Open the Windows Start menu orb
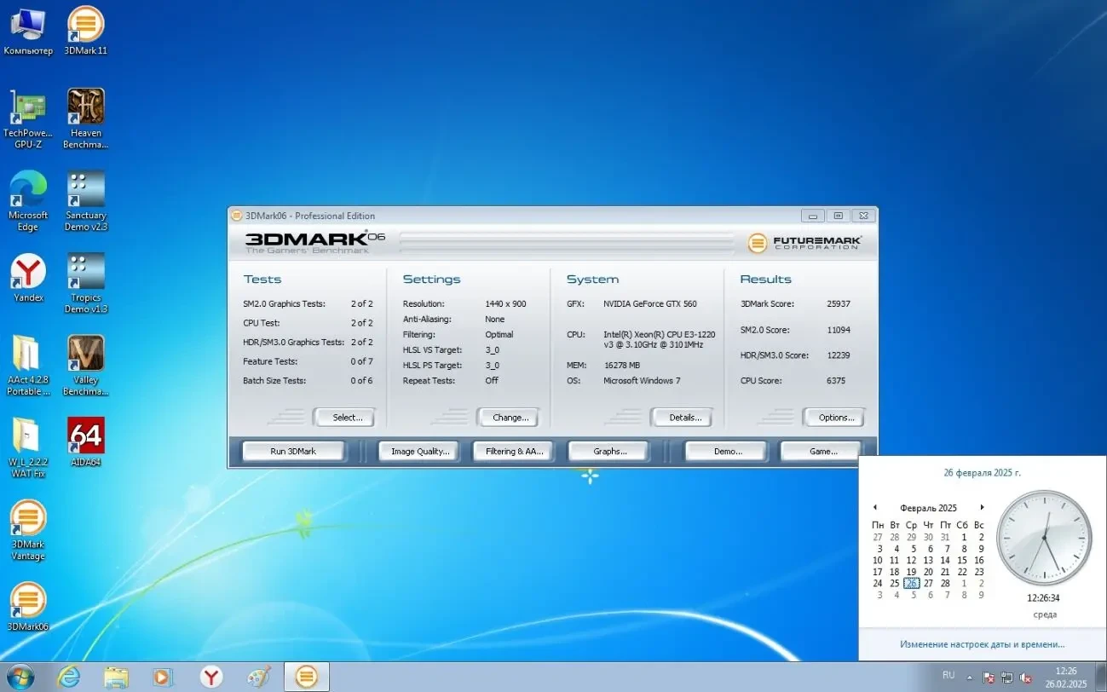The width and height of the screenshot is (1107, 692). tap(19, 677)
